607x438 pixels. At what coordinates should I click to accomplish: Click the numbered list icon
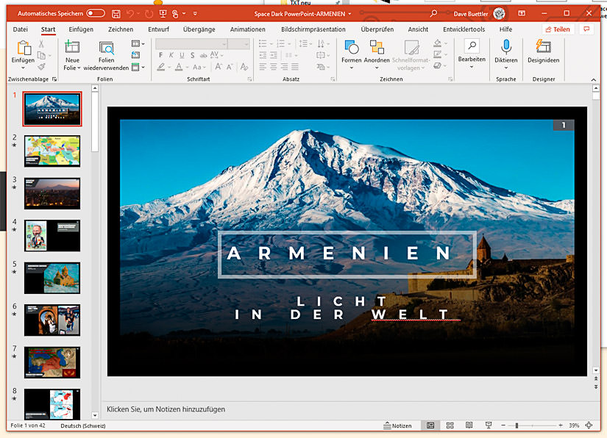[x=281, y=43]
